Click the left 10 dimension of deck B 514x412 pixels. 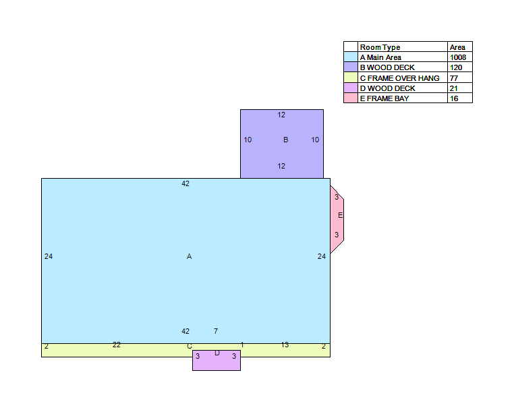248,140
